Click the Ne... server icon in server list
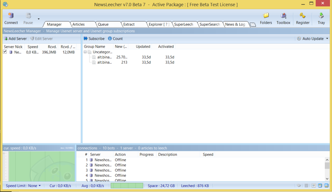 (x=11, y=52)
